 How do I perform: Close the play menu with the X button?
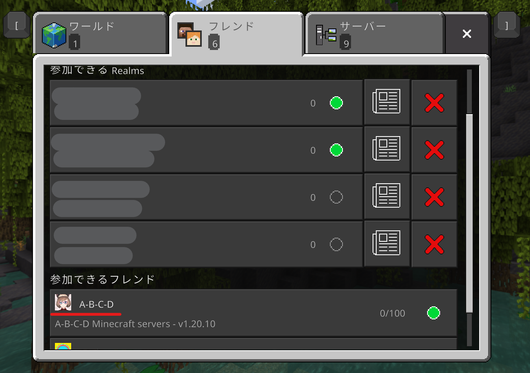click(467, 34)
